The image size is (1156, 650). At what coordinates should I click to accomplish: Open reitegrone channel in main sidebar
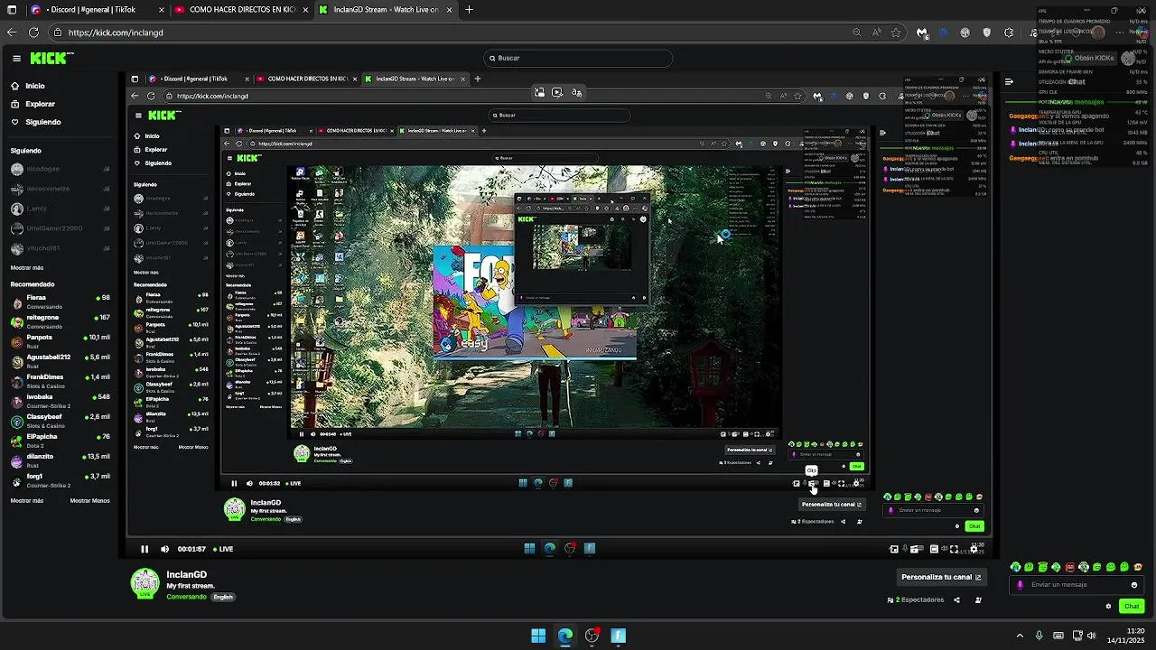[x=61, y=320]
